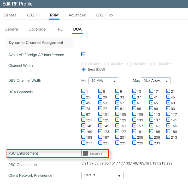This screenshot has width=188, height=188.
Task: Toggle DCA channel 213 checkbox
Action: tap(168, 137)
